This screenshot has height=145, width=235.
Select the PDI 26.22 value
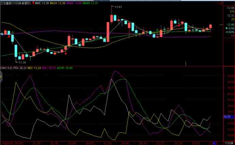click(x=20, y=68)
